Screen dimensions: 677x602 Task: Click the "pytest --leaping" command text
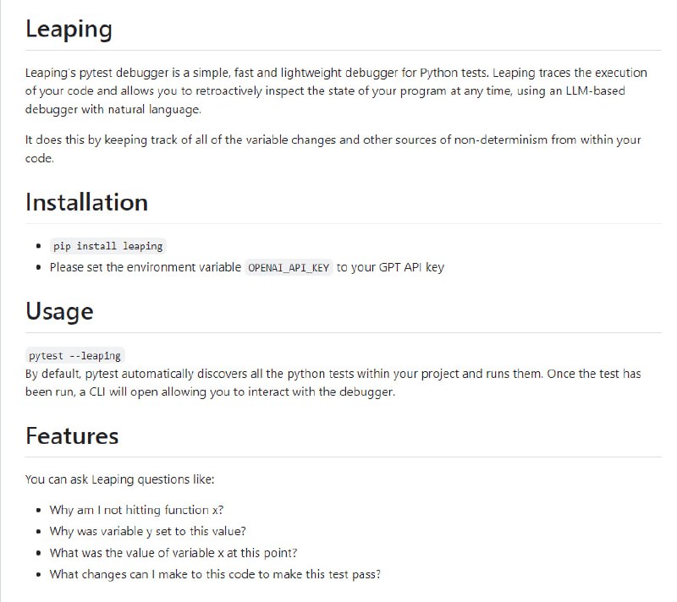(74, 356)
